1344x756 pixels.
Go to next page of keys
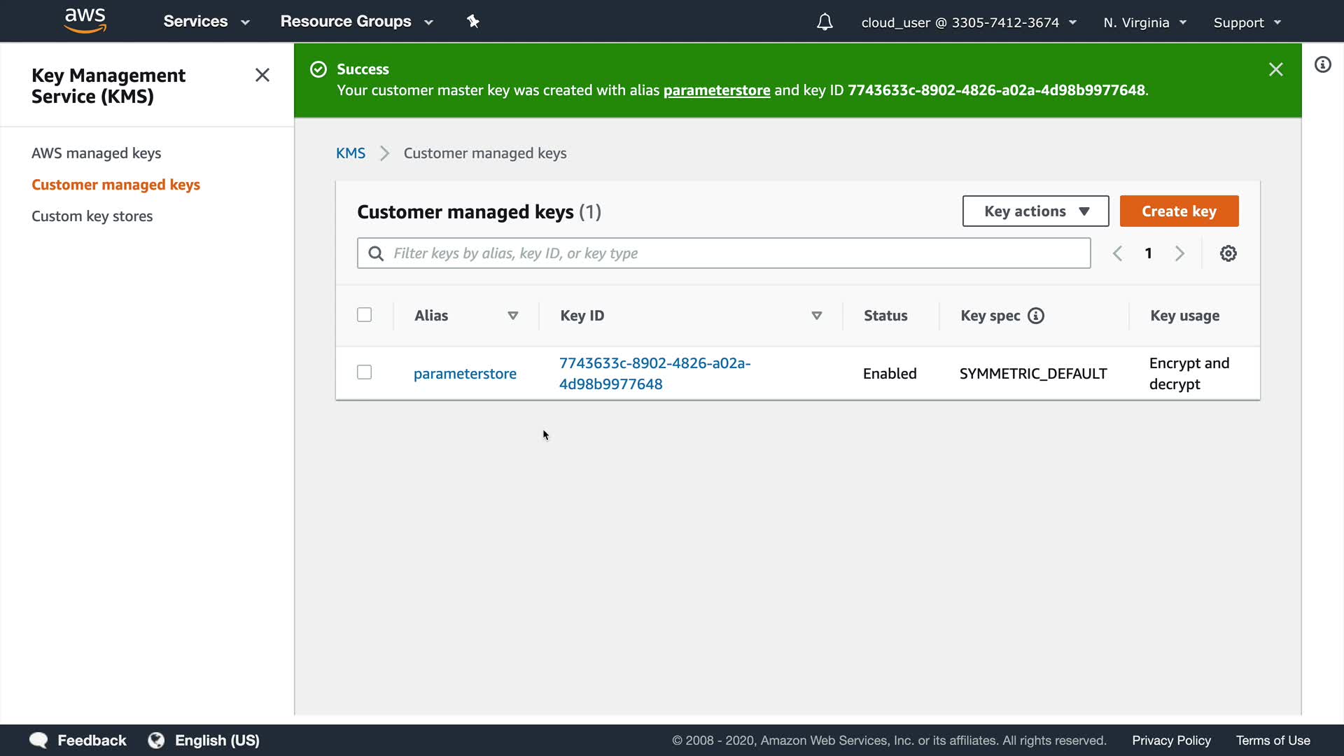pyautogui.click(x=1179, y=253)
